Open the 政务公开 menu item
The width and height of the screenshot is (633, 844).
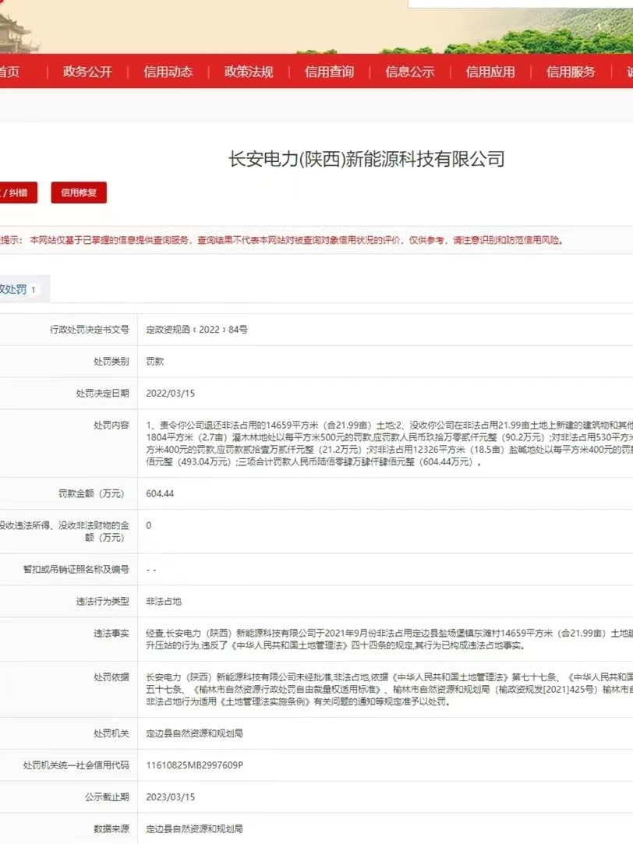coord(87,72)
